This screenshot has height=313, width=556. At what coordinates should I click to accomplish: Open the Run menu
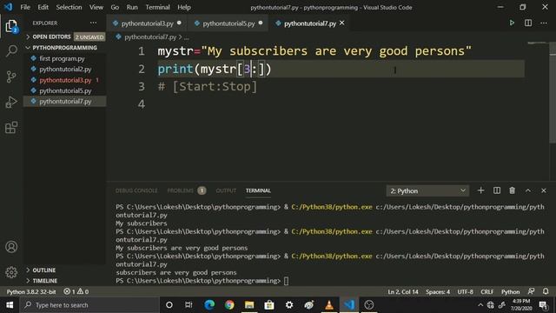132,7
